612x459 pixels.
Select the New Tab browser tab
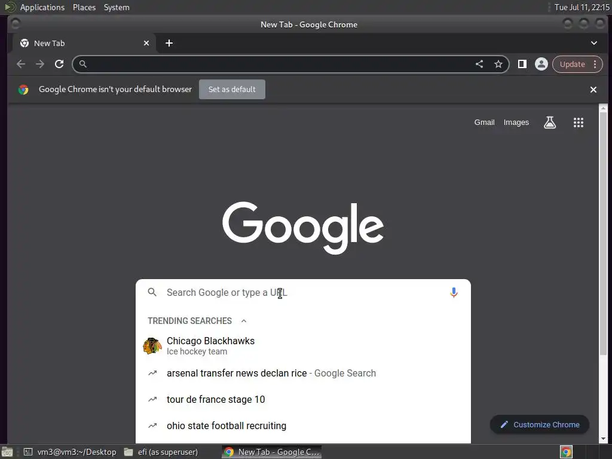(84, 43)
